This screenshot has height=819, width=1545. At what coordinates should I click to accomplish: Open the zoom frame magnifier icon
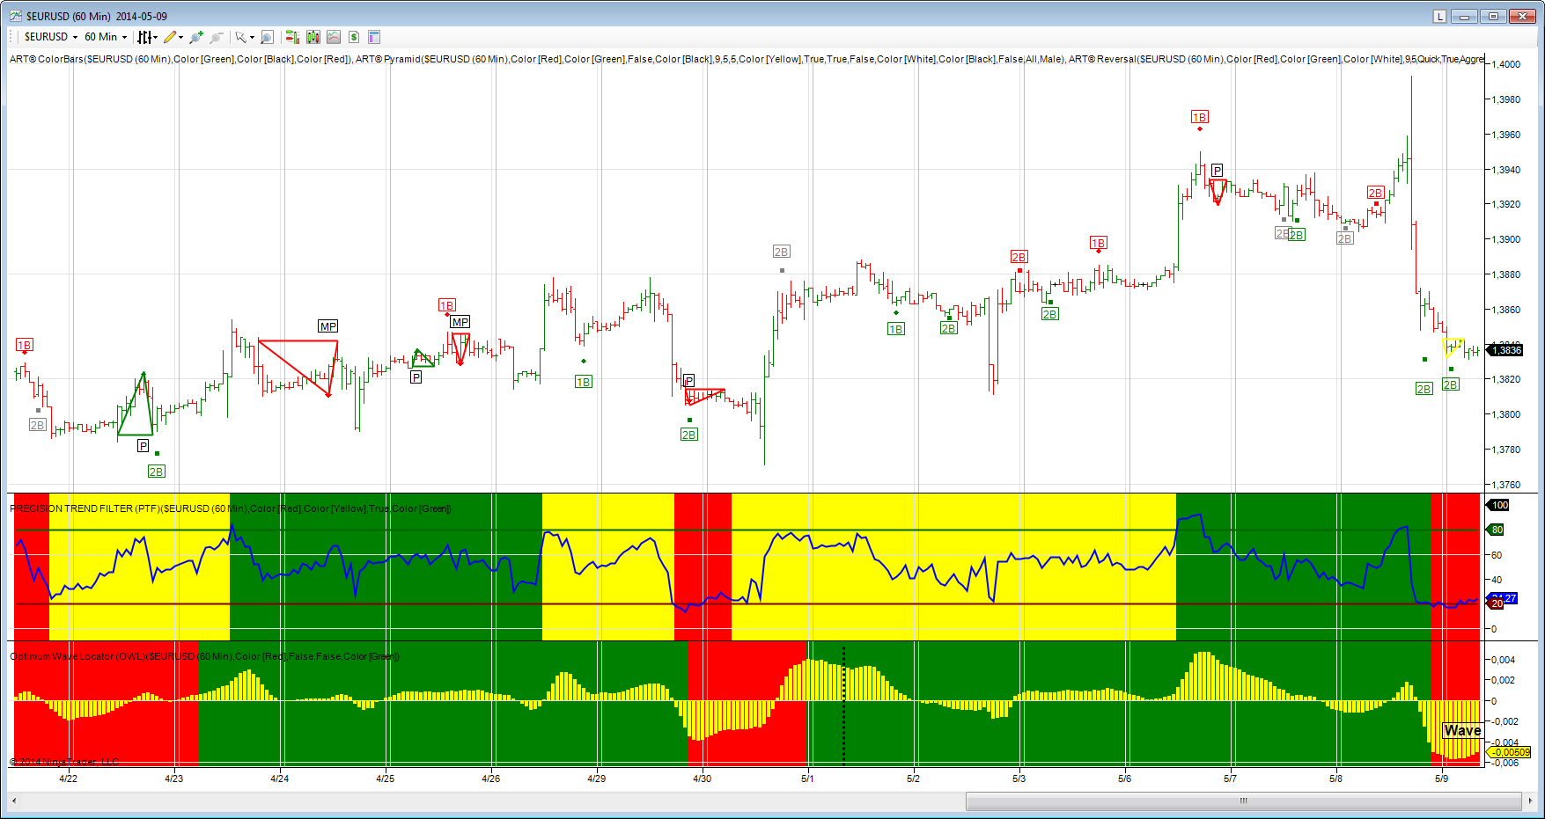tap(267, 37)
